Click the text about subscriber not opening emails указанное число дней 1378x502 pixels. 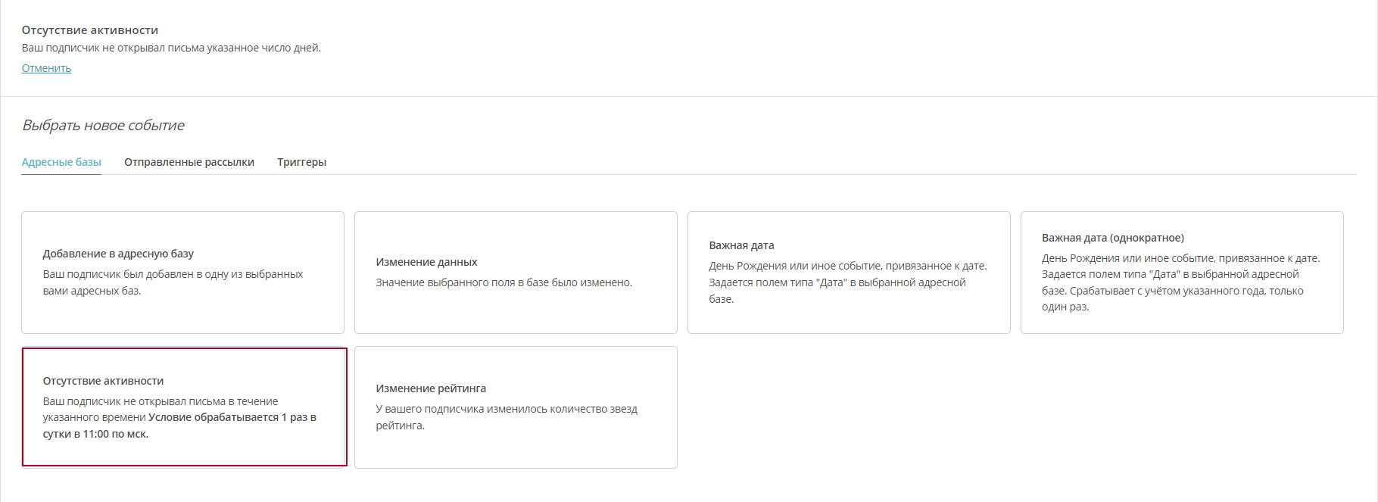[171, 48]
